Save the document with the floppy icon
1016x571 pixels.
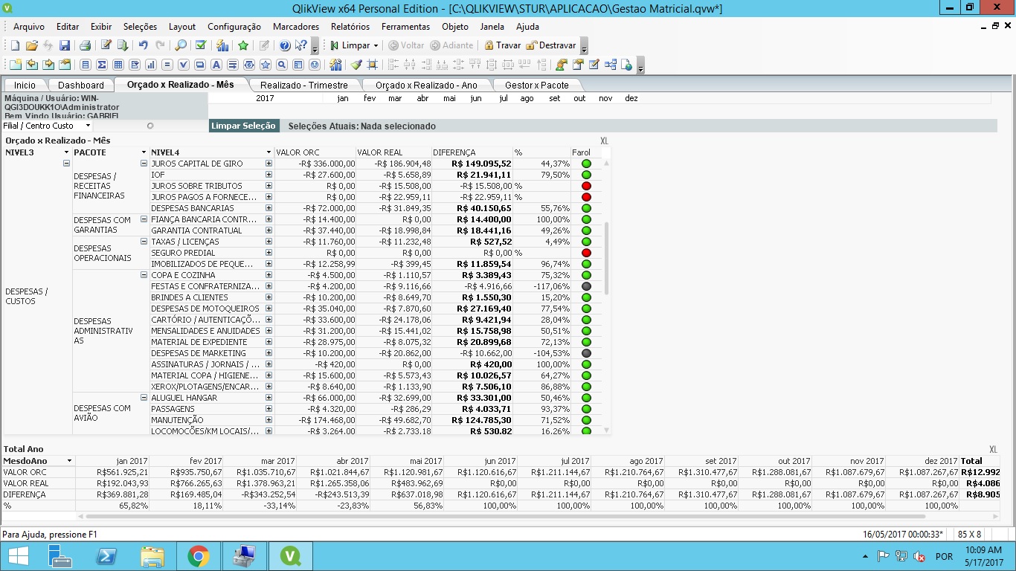pos(65,45)
